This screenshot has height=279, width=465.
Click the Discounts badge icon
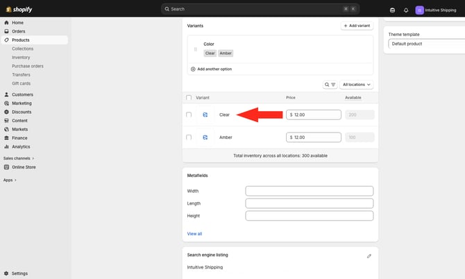[6, 112]
